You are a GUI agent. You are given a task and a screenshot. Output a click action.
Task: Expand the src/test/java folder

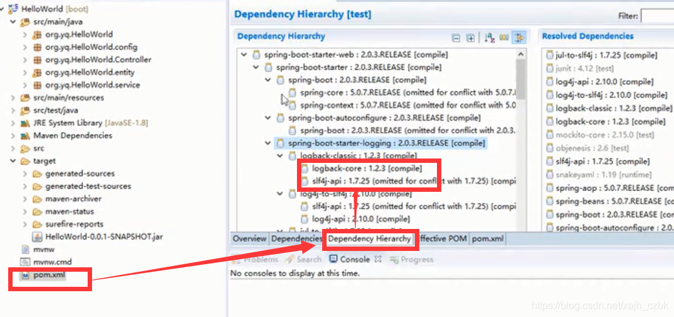(13, 110)
